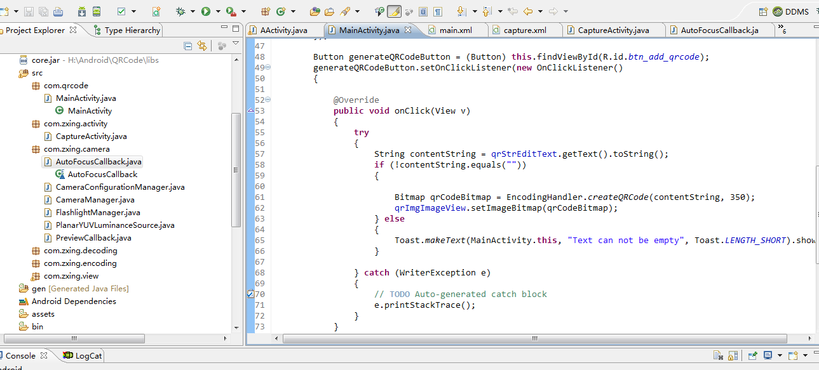Click the new Android XML file icon
Image resolution: width=819 pixels, height=370 pixels.
[x=156, y=11]
